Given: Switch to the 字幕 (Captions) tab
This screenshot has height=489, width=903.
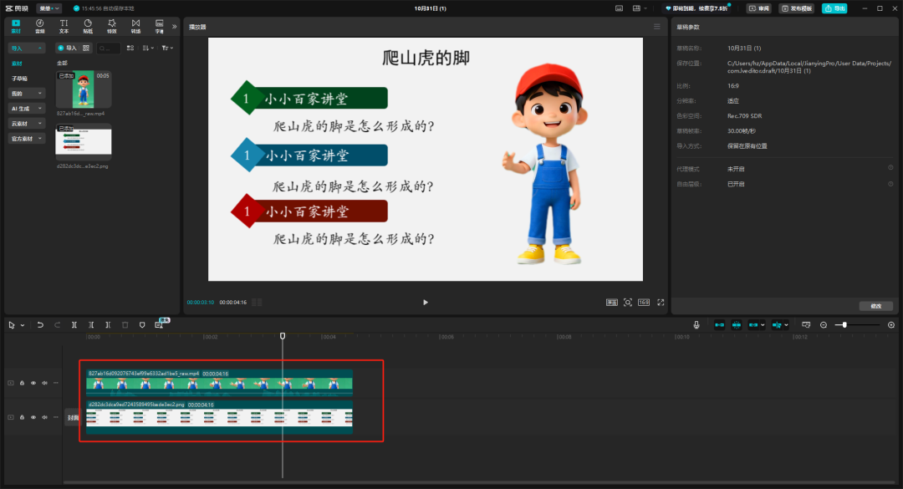Looking at the screenshot, I should (x=160, y=27).
